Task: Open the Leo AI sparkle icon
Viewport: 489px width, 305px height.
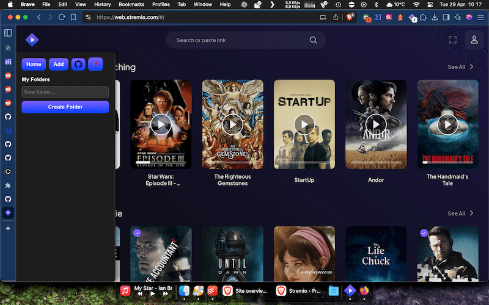Action: click(x=457, y=17)
